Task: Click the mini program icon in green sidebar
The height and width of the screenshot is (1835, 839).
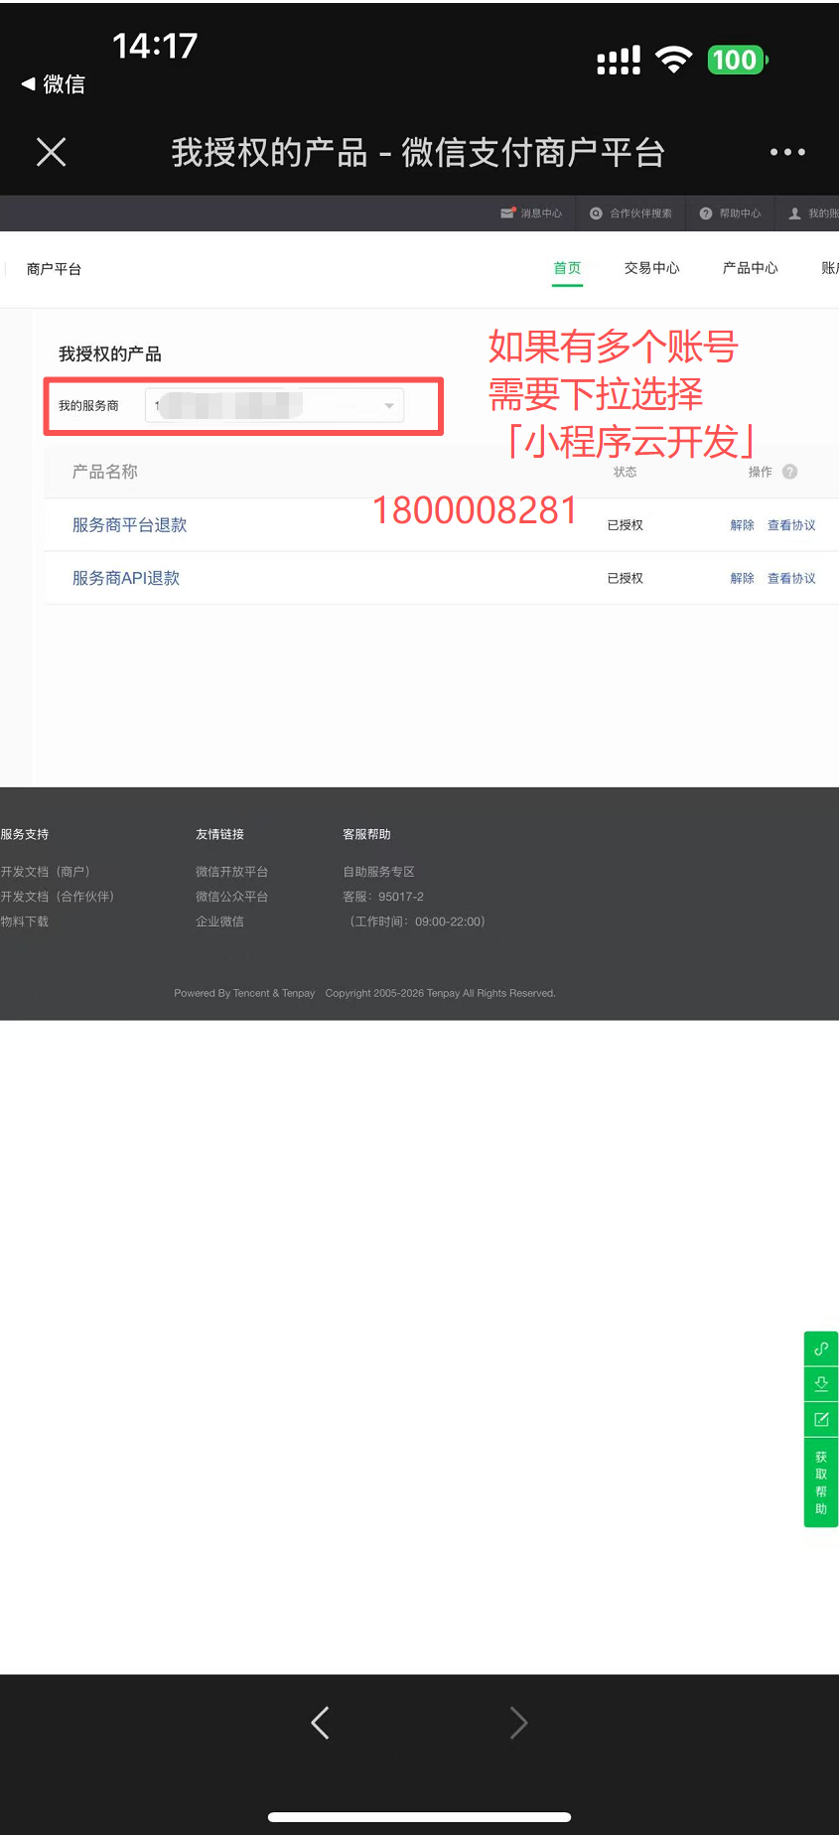Action: coord(821,1348)
